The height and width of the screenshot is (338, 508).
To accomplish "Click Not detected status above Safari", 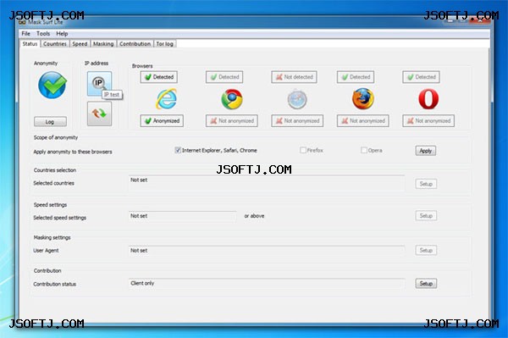I will pos(294,77).
